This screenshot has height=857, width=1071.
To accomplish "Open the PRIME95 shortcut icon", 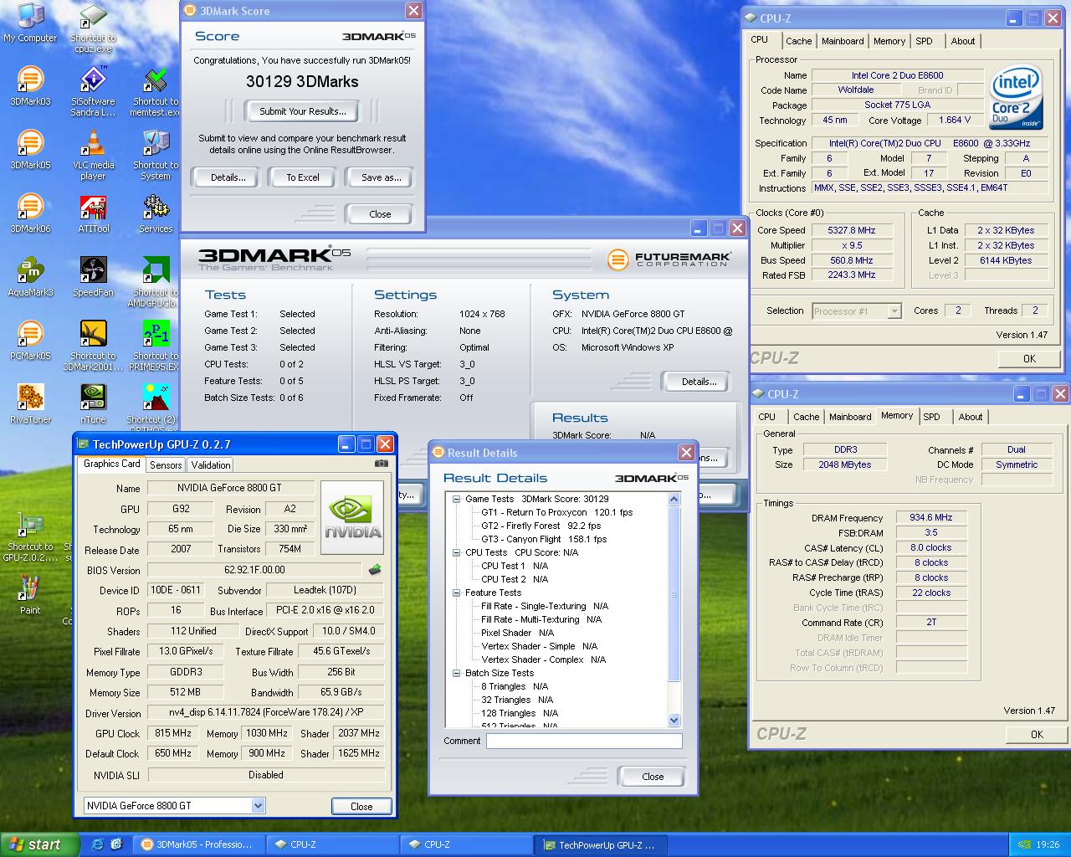I will point(155,346).
